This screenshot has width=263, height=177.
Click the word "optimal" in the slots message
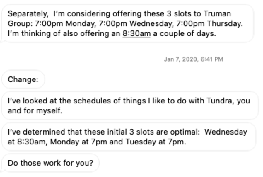[182, 132]
